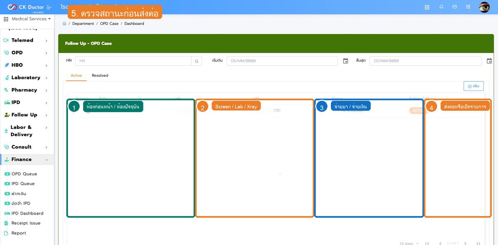Expand the IPD menu chevron
498x245 pixels.
(x=46, y=103)
